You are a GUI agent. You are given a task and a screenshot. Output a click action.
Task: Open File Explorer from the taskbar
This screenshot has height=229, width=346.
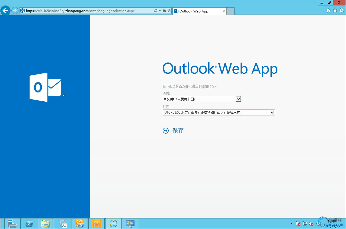click(x=46, y=224)
